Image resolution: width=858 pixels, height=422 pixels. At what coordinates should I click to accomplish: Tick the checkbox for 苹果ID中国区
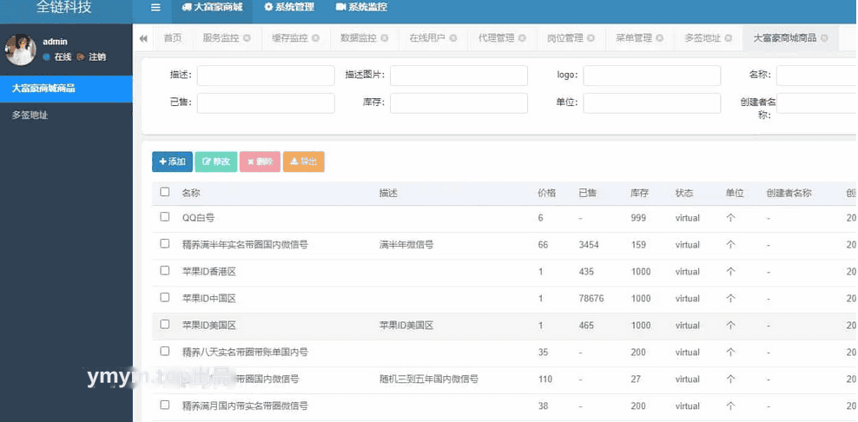tap(165, 297)
